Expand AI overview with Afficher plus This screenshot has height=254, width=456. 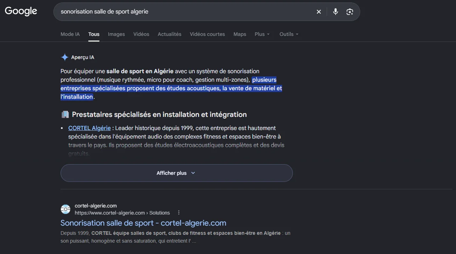point(177,173)
